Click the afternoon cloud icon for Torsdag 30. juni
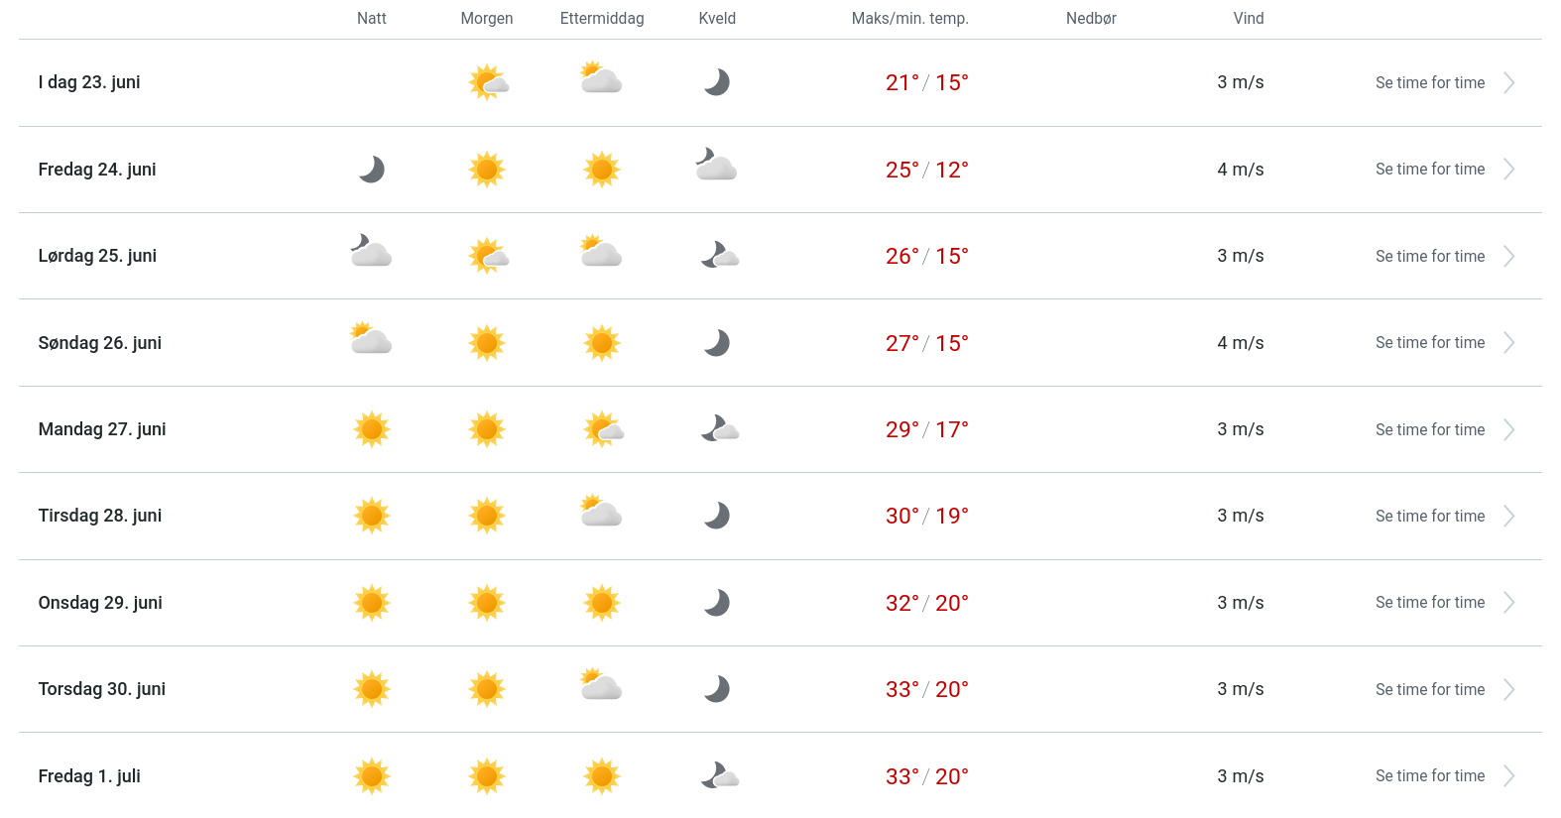 [601, 685]
